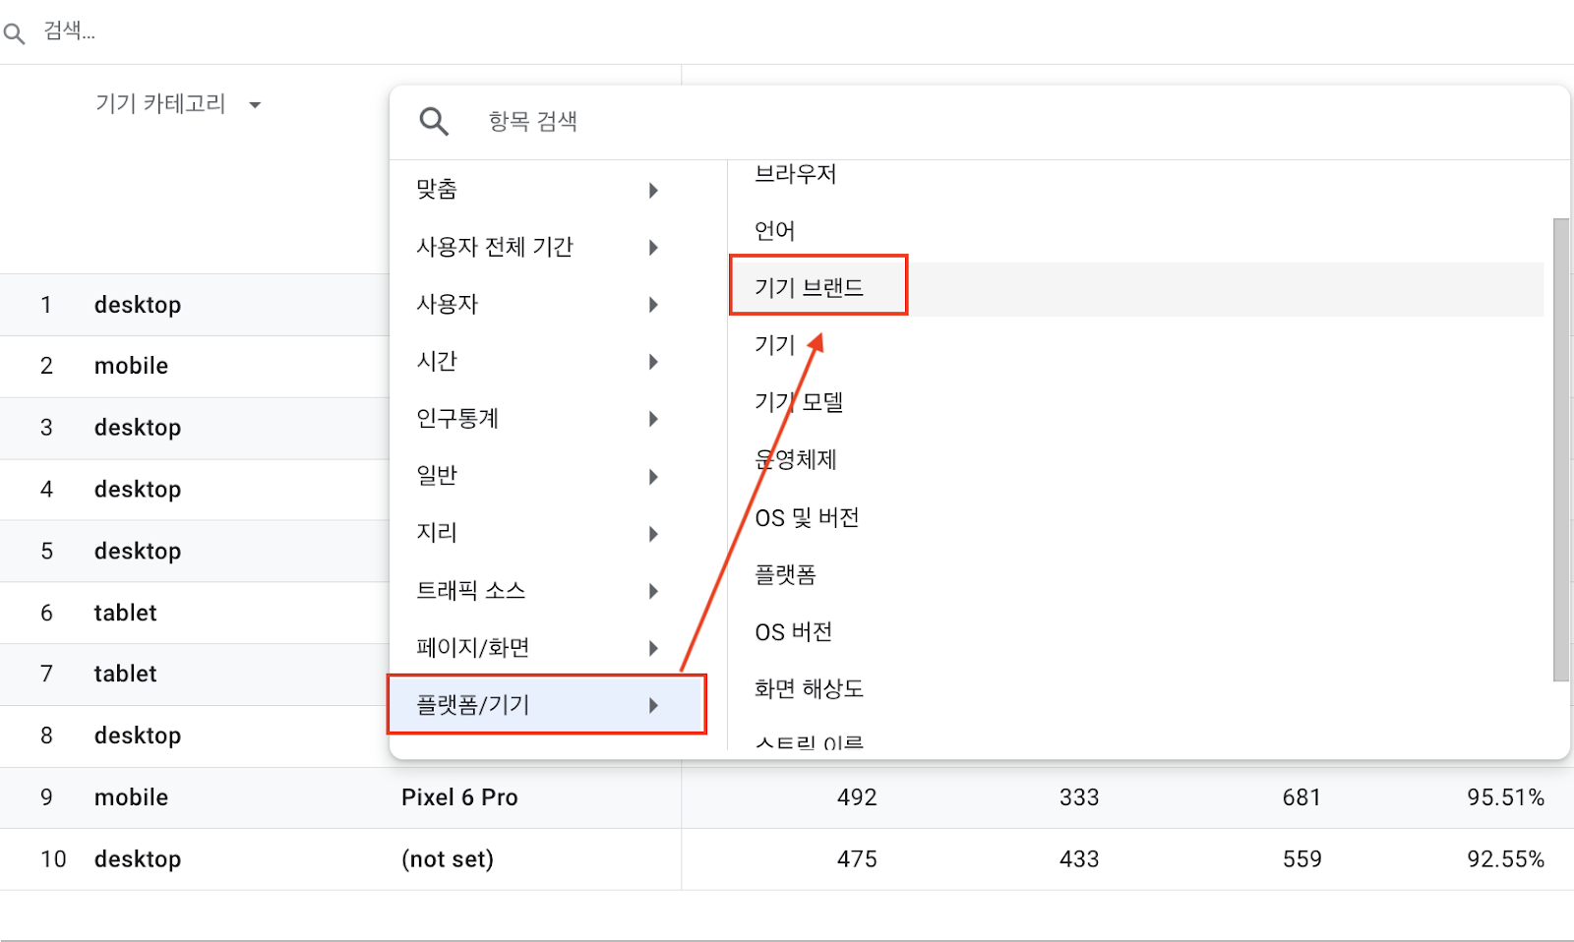Focus the 항목 검색 input field
Image resolution: width=1574 pixels, height=942 pixels.
[x=532, y=121]
